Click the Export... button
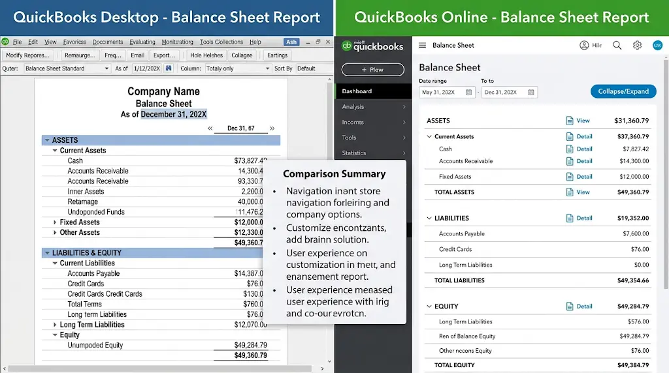This screenshot has height=373, width=669. point(164,55)
